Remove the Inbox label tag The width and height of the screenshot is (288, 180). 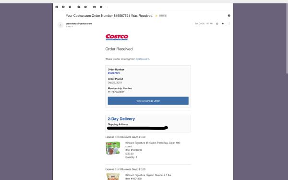(x=166, y=16)
